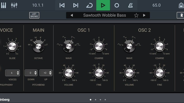Jump to the project start
Image resolution: width=184 pixels, height=103 pixels.
pos(62,5)
